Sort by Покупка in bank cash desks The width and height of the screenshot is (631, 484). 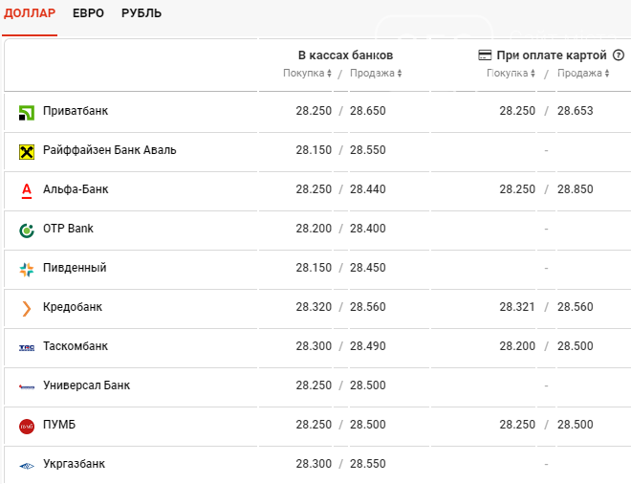(x=307, y=74)
